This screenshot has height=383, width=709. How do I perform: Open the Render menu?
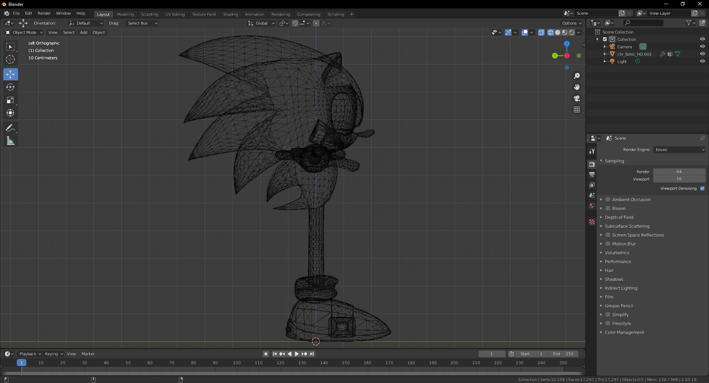[x=44, y=13]
